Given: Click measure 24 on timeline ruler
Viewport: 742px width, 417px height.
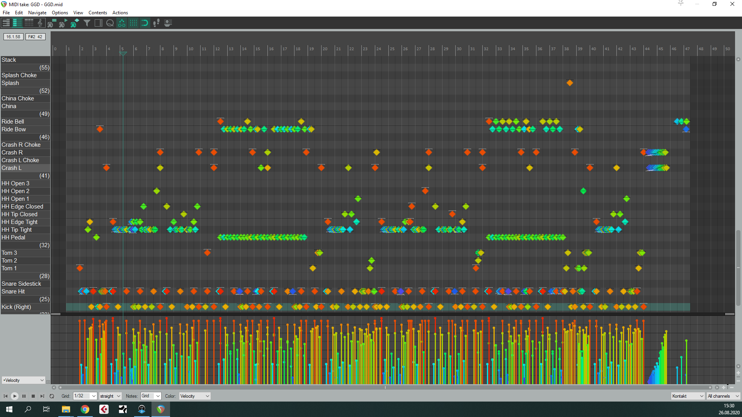Looking at the screenshot, I should click(378, 49).
